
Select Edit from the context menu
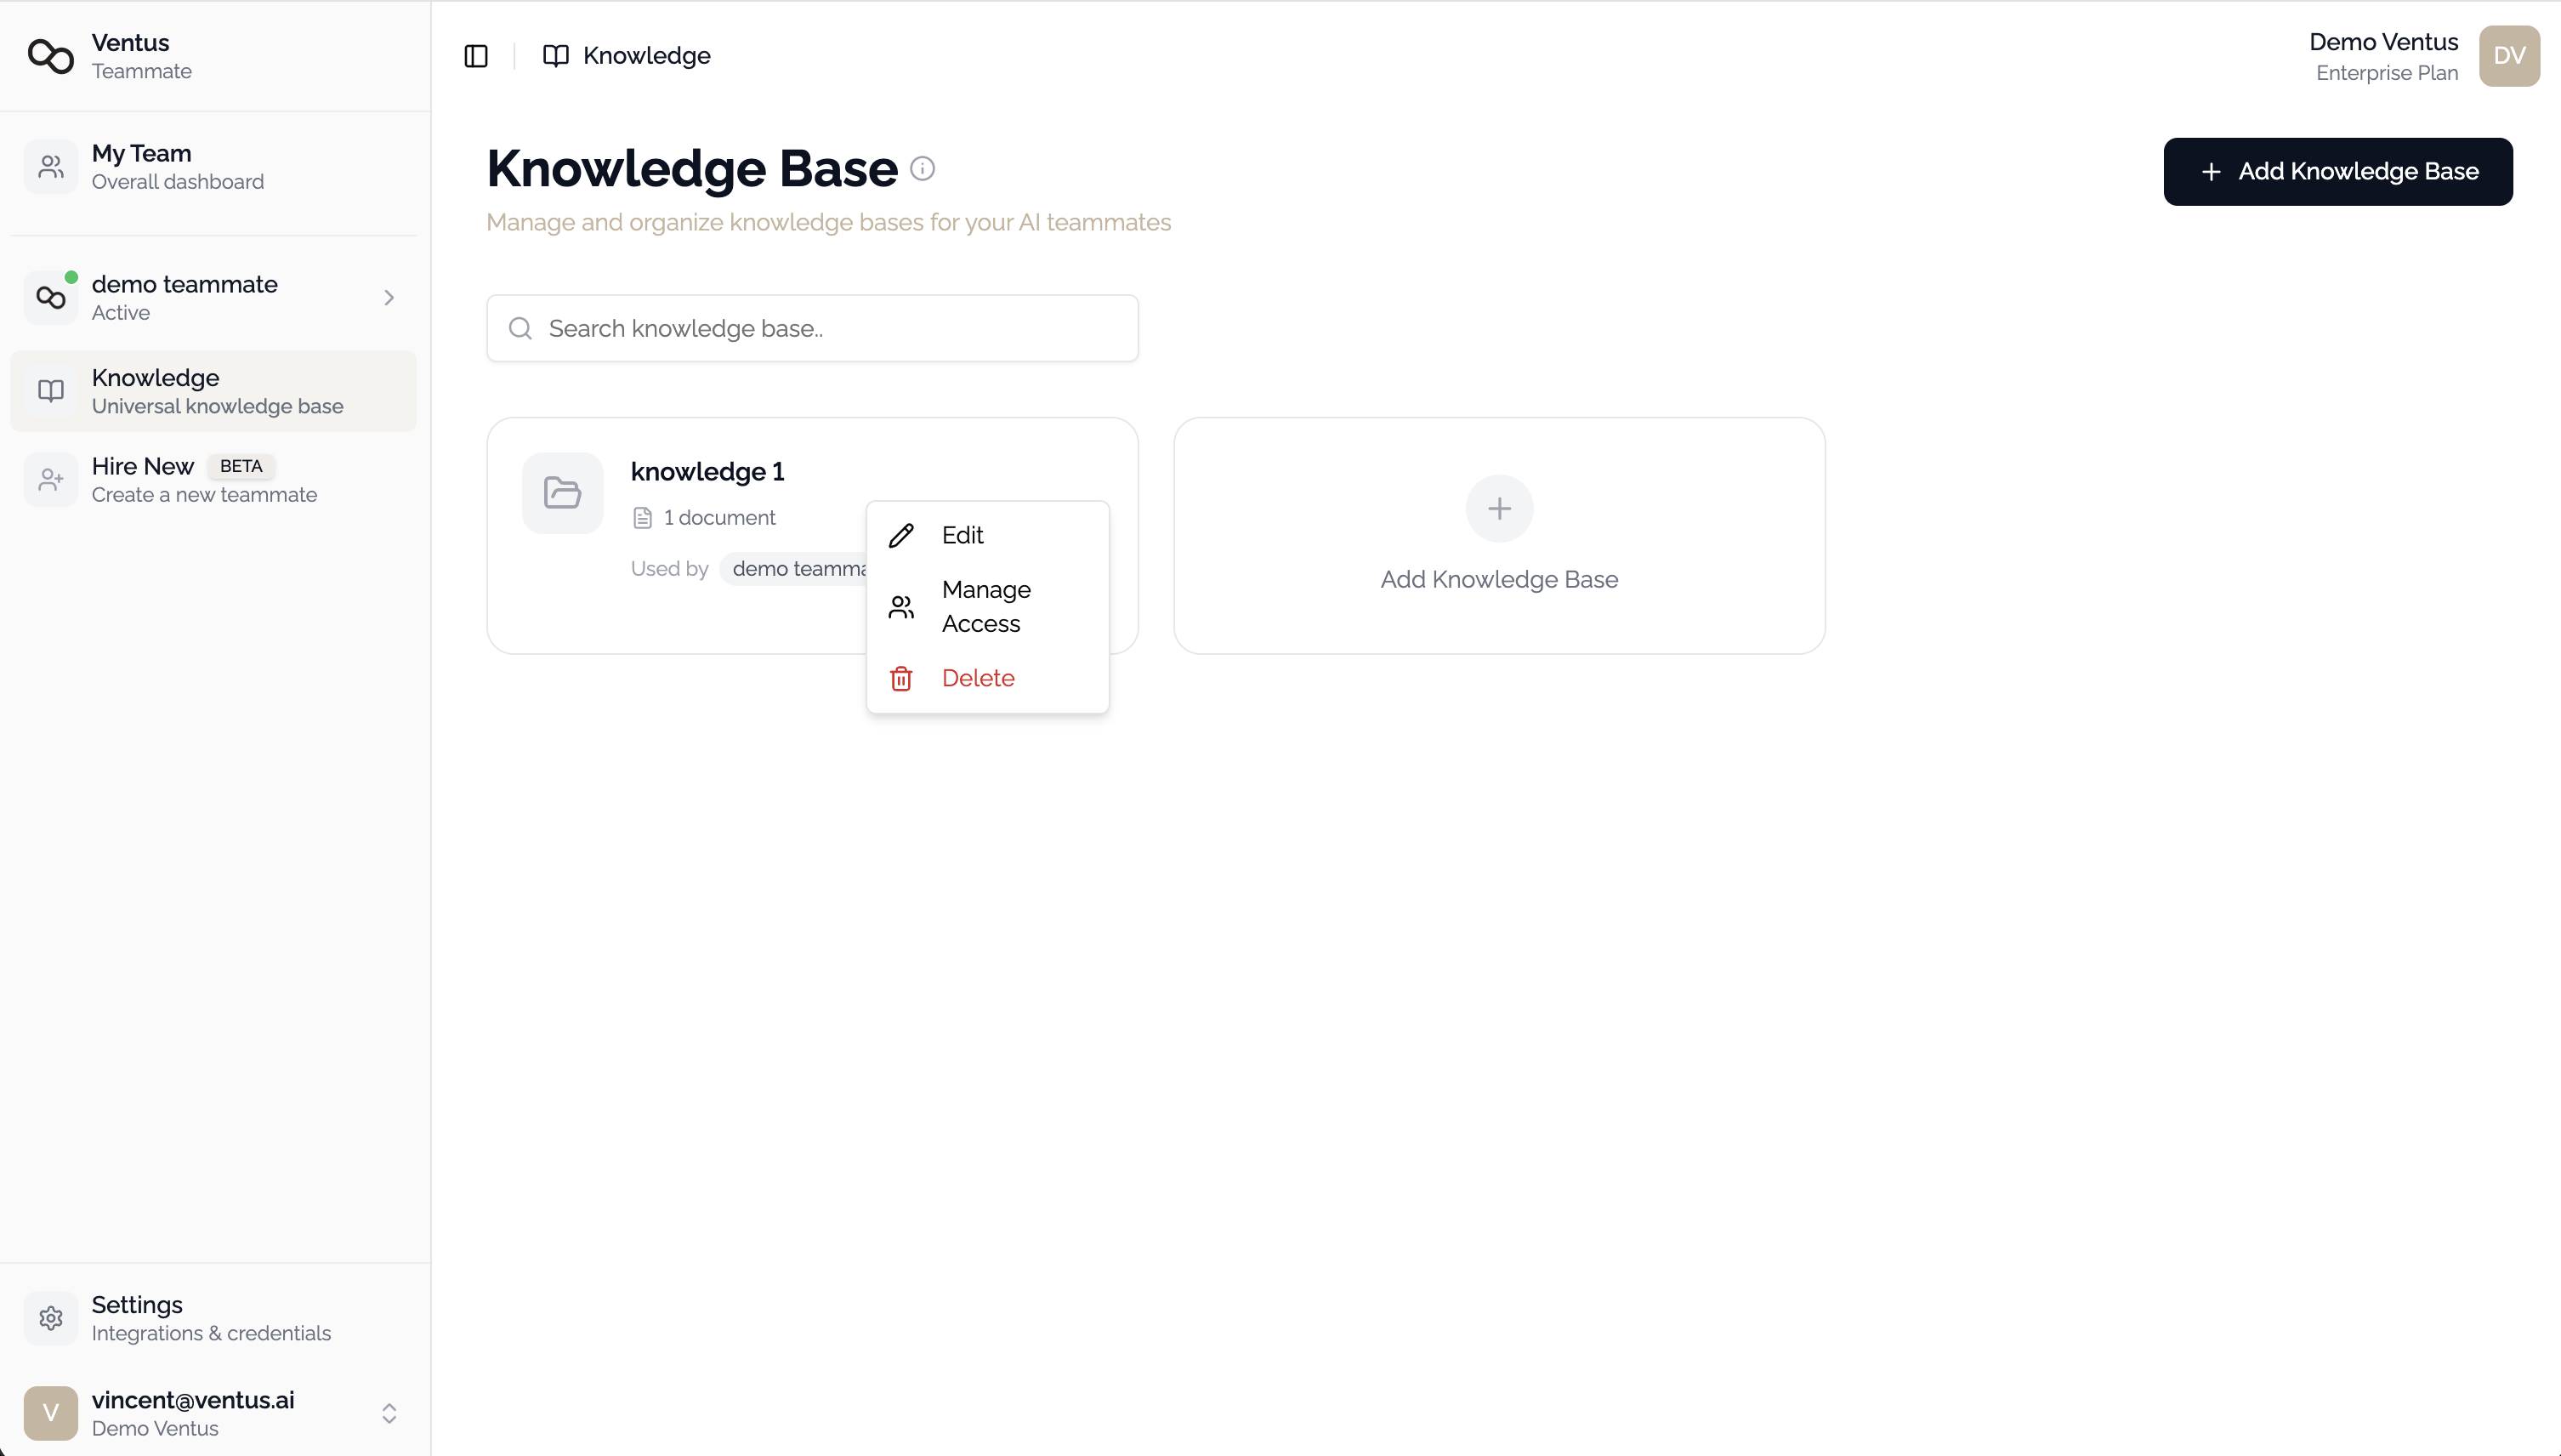coord(963,535)
